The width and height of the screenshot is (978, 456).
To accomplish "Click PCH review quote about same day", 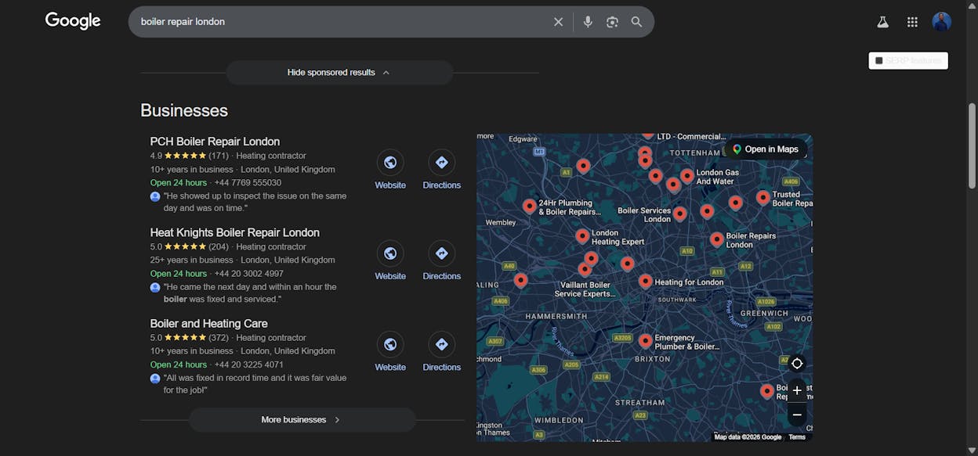I will (x=255, y=202).
